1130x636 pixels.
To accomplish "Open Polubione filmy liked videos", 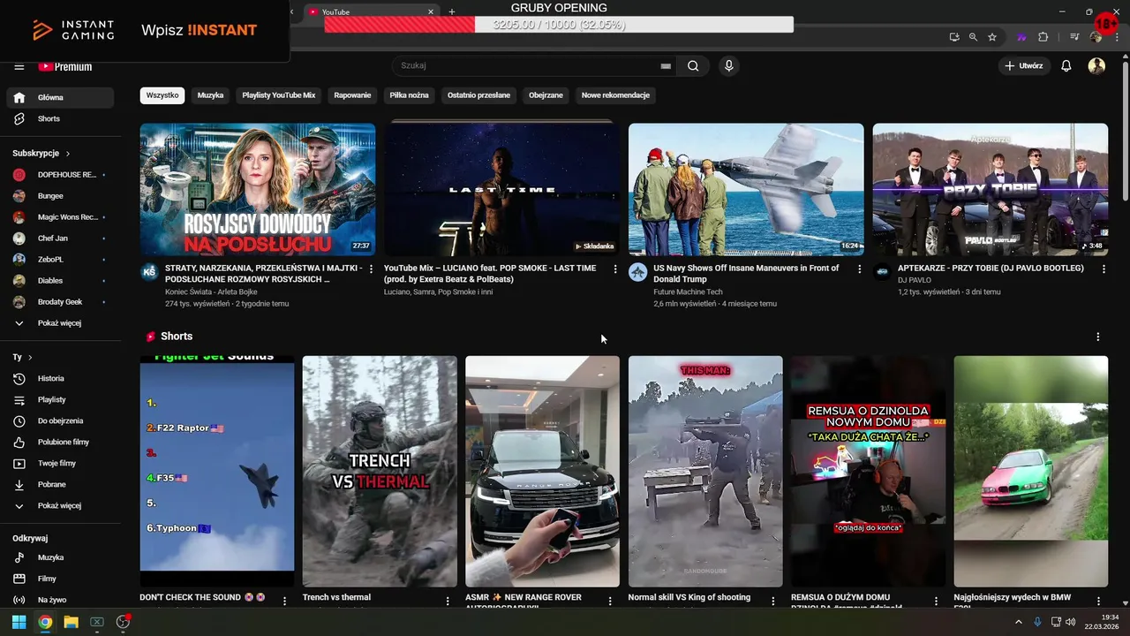I will [x=60, y=443].
